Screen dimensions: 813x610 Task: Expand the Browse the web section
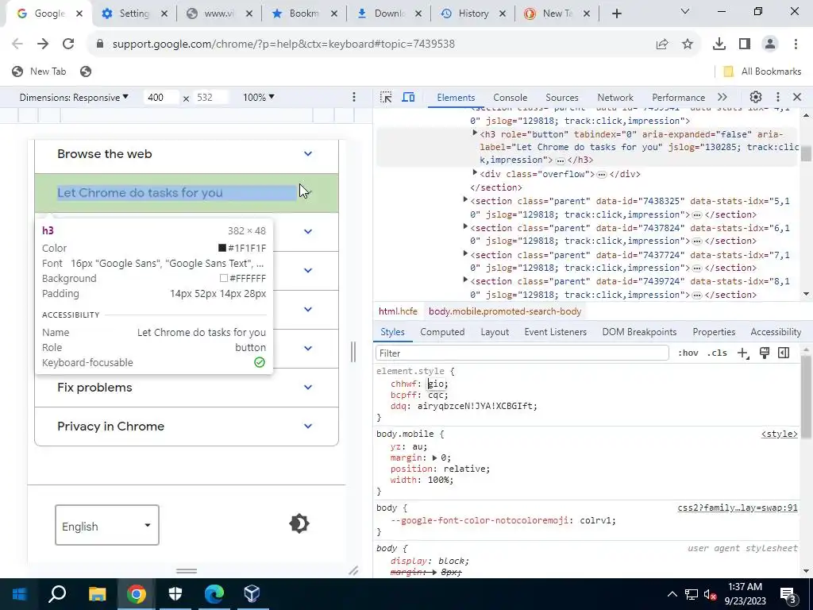[186, 154]
